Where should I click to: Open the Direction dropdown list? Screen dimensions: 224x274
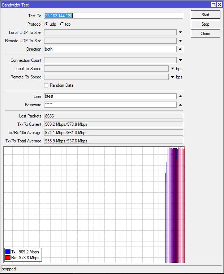click(180, 49)
